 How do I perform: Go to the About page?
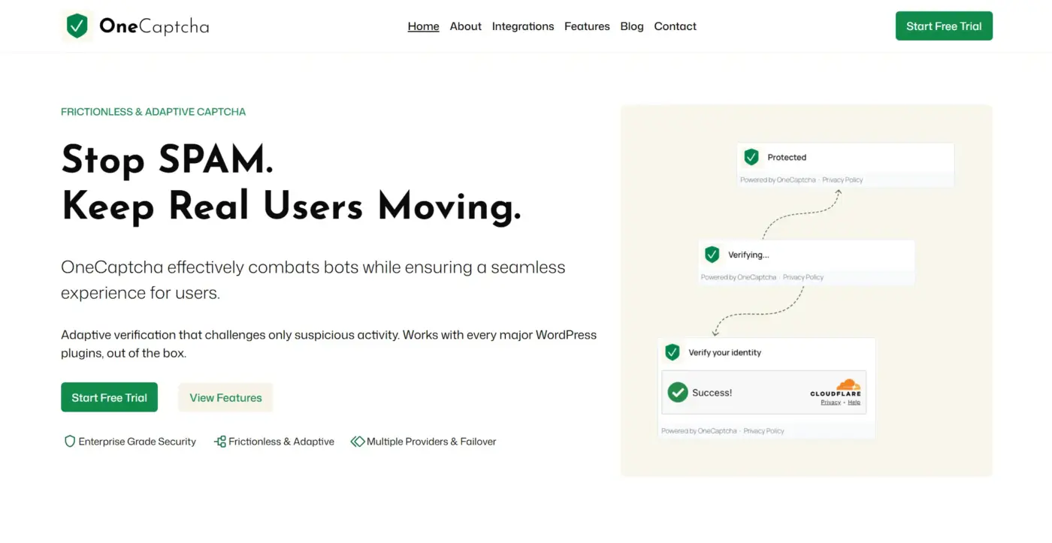point(466,26)
